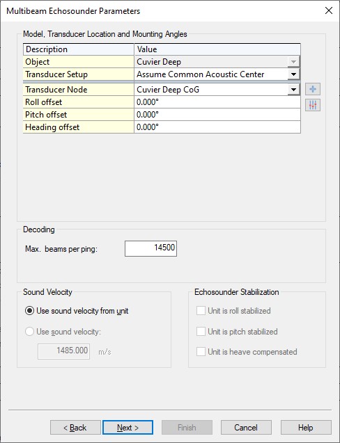The image size is (340, 443).
Task: Close the Multibeam Echosounder Parameters dialog
Action: 329,10
